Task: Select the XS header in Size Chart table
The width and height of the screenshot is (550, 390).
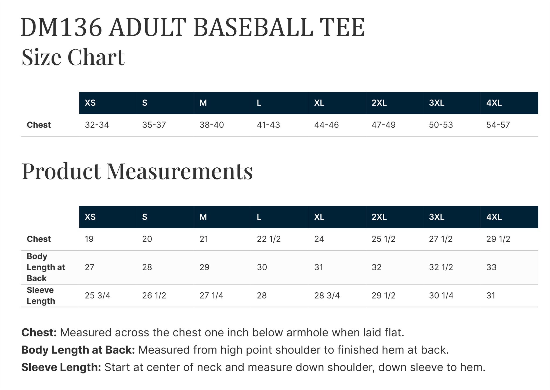Action: click(90, 103)
